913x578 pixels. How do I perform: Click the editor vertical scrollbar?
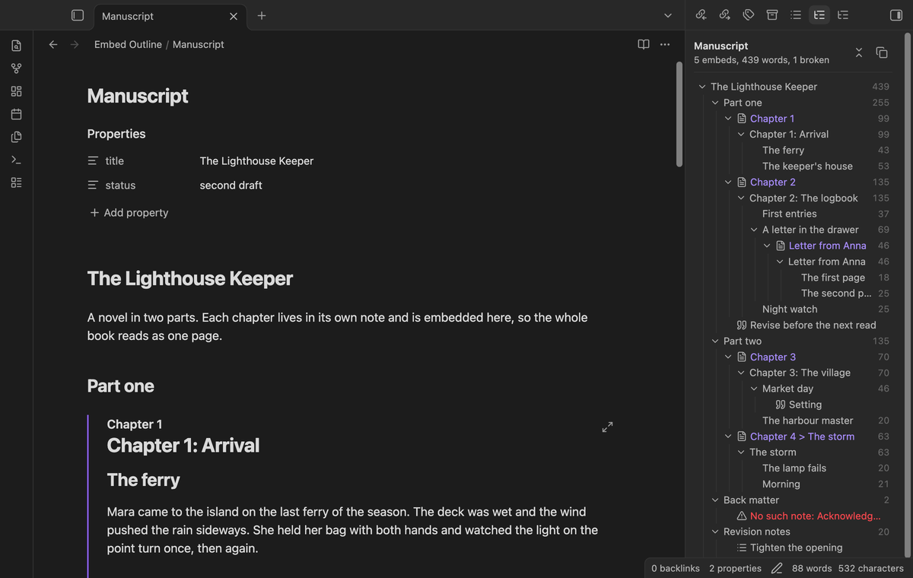679,114
